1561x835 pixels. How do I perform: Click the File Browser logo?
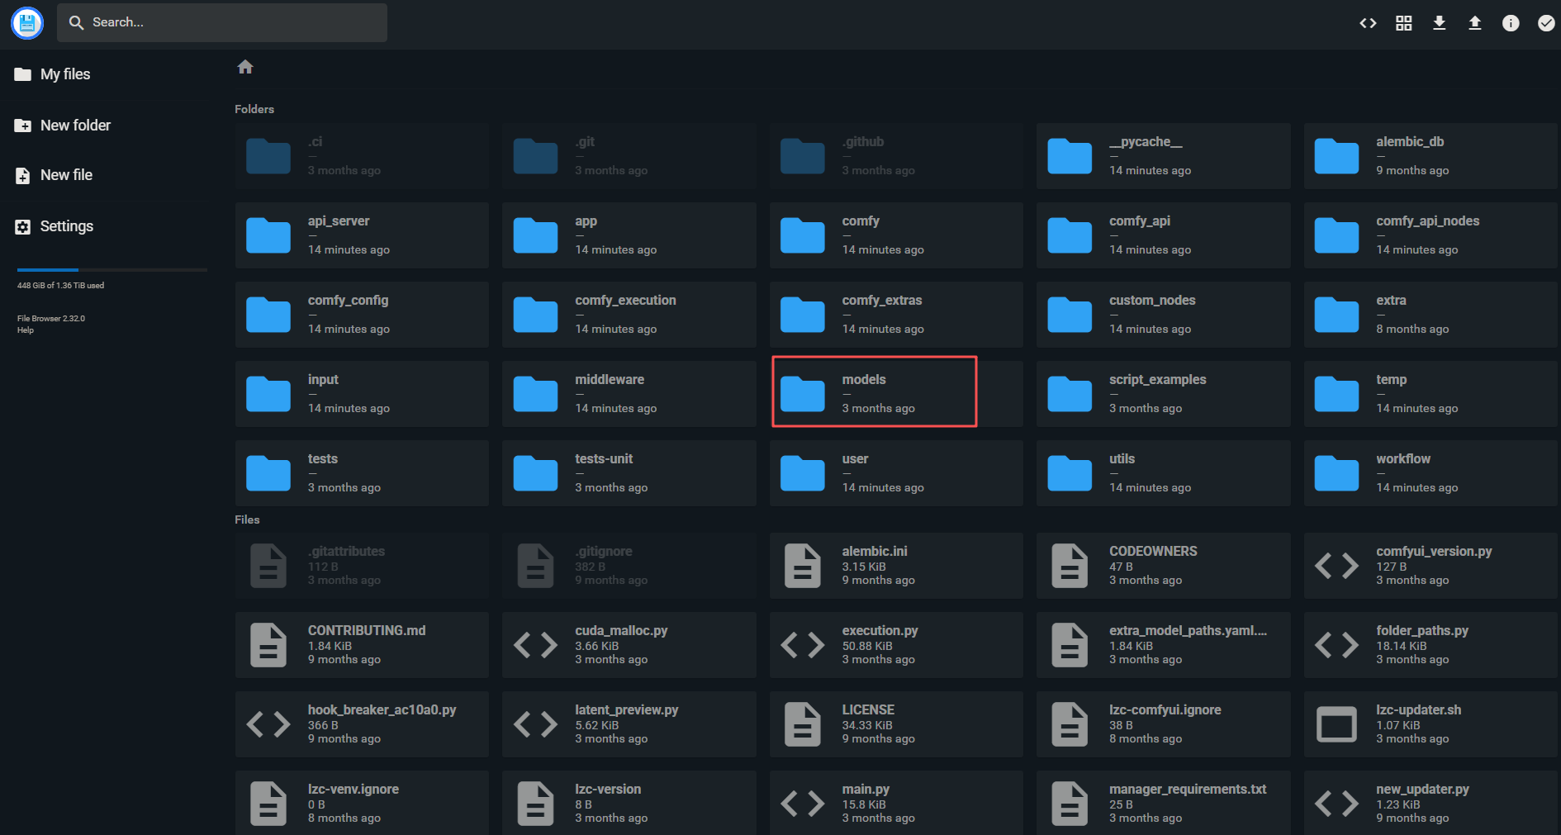tap(27, 23)
